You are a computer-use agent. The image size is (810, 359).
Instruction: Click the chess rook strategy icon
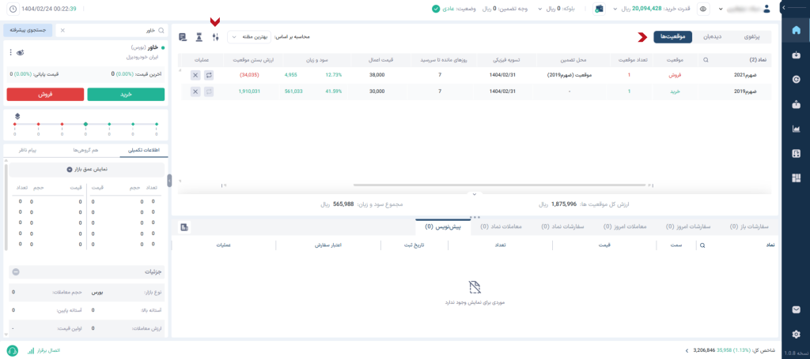pyautogui.click(x=199, y=37)
